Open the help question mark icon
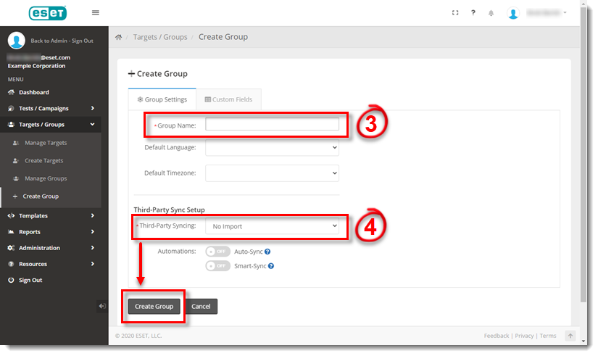The height and width of the screenshot is (356, 598). point(473,13)
